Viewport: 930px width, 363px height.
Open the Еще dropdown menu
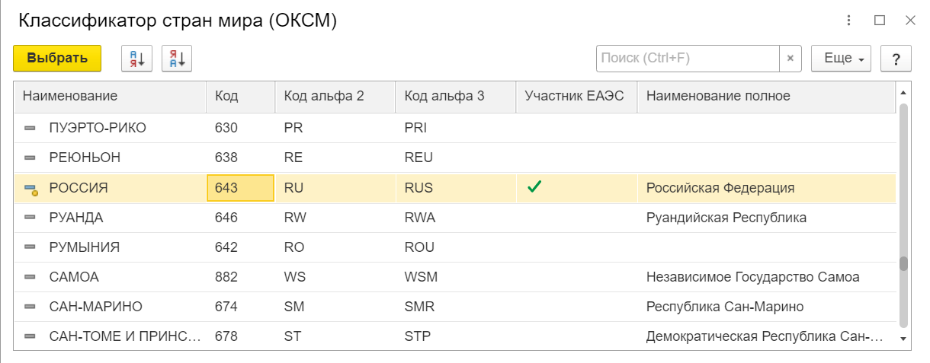click(842, 59)
